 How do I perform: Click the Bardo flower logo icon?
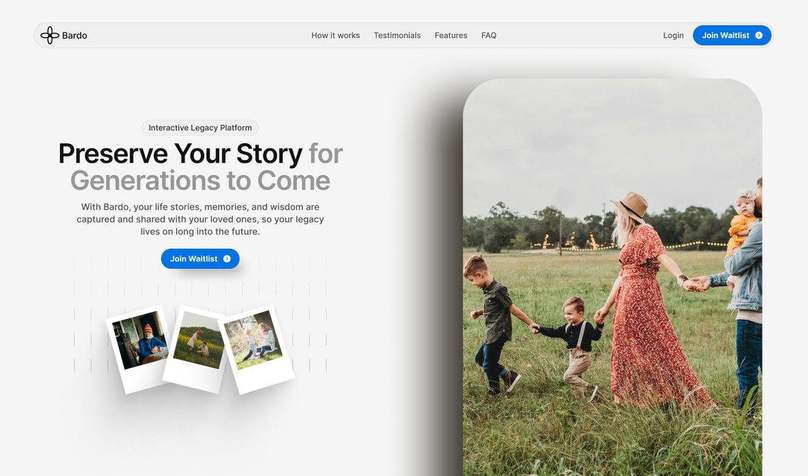[49, 36]
